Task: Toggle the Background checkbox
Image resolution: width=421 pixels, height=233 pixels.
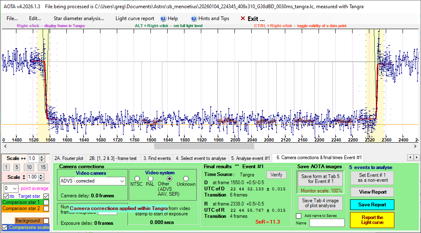Action: pos(46,221)
